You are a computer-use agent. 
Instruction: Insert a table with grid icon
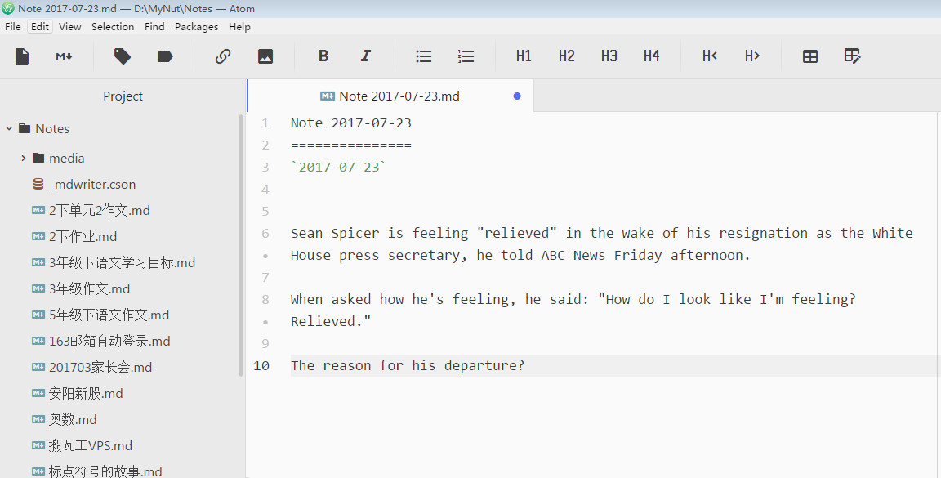click(810, 56)
